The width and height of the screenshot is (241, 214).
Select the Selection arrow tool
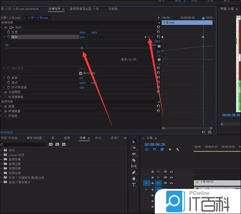134,142
